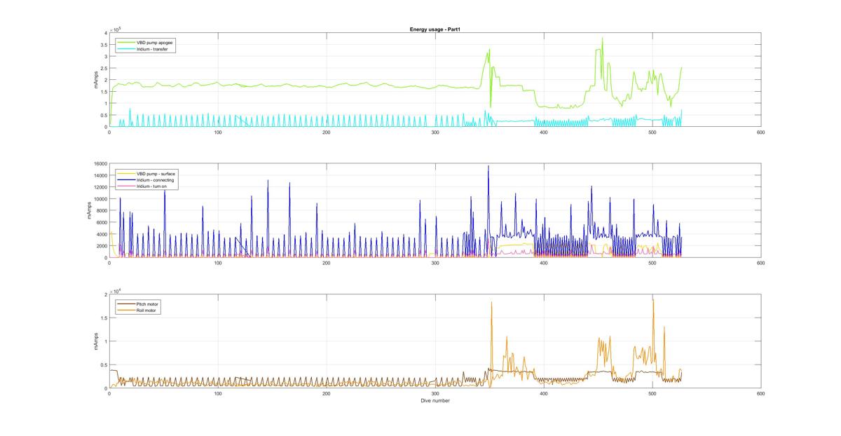Click the ×10^4 exponent label on the bottom plot
841x436 pixels.
[116, 290]
